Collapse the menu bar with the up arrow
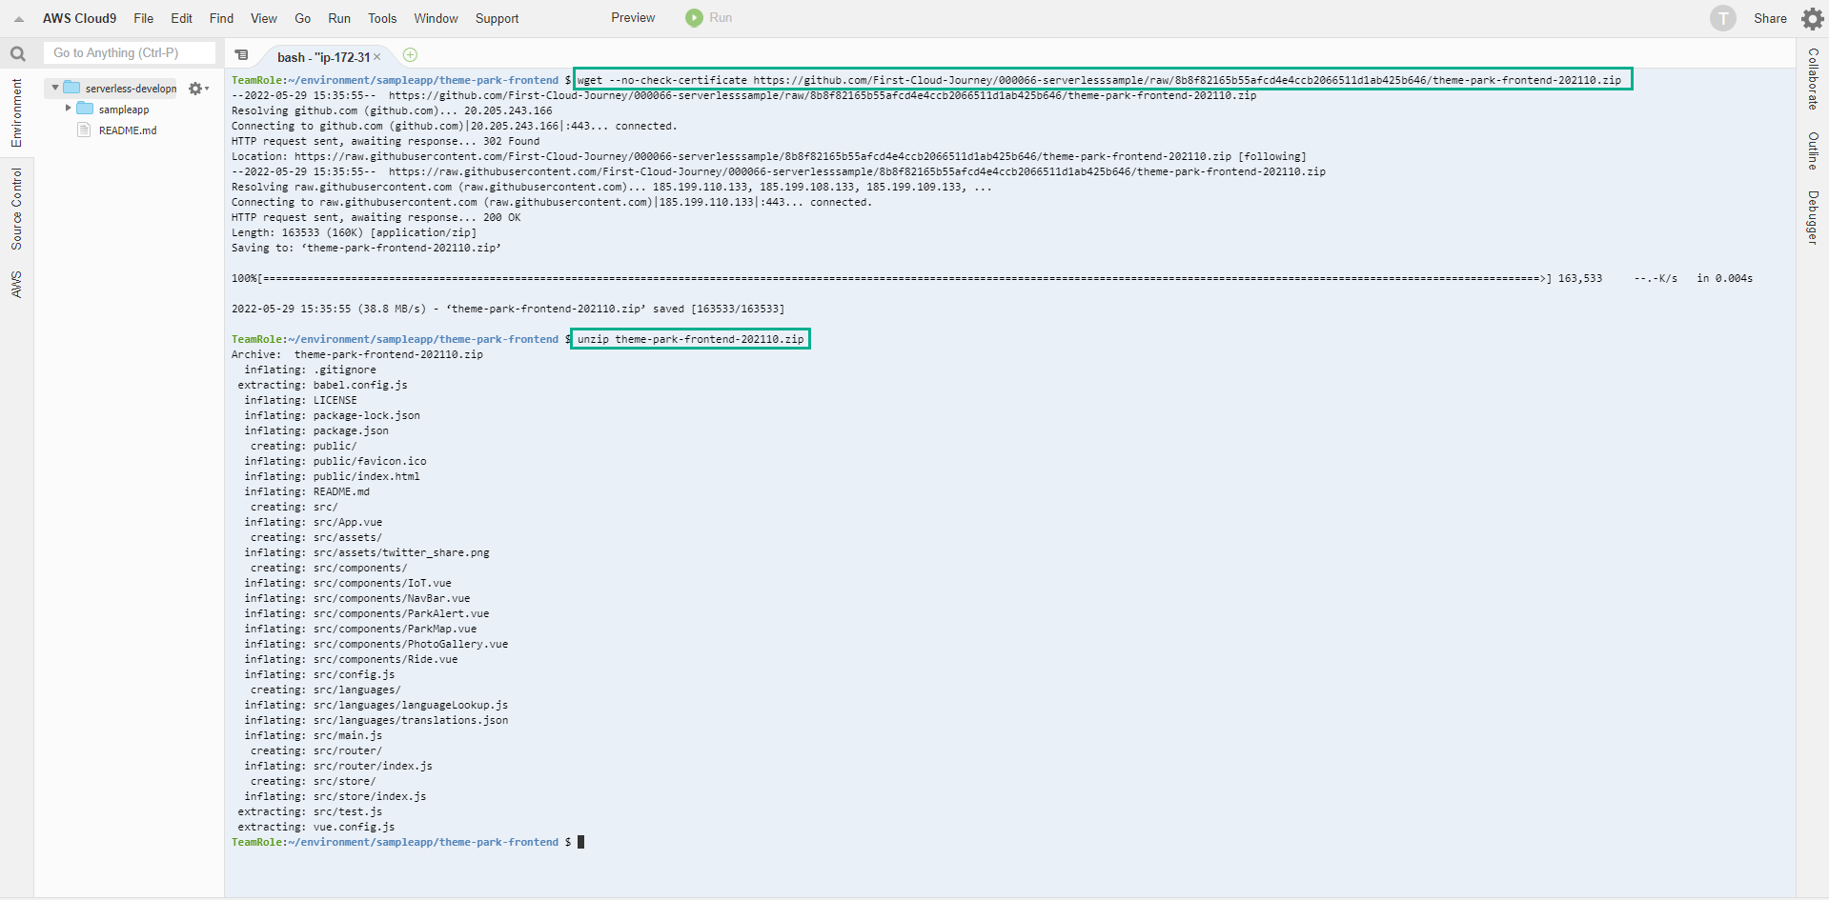The image size is (1829, 900). [18, 19]
